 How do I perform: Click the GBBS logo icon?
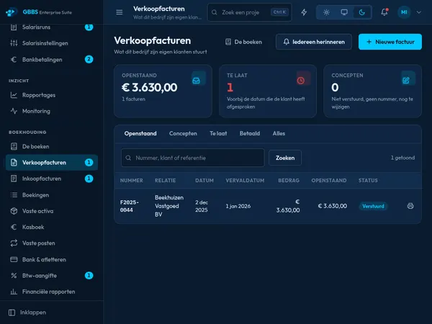[11, 12]
